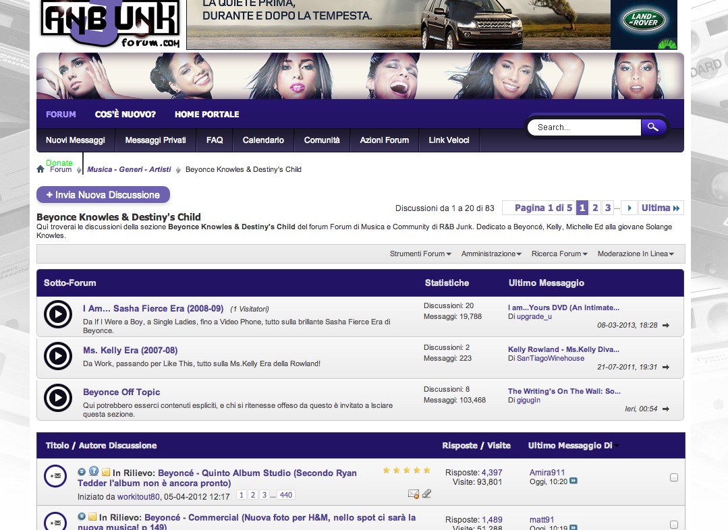Viewport: 728px width, 530px height.
Task: Tick the checkbox for Quinto Album Studio thread
Action: (x=673, y=477)
